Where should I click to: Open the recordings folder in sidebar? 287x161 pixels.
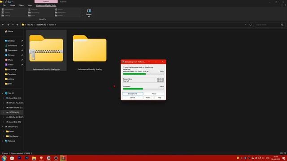12,70
